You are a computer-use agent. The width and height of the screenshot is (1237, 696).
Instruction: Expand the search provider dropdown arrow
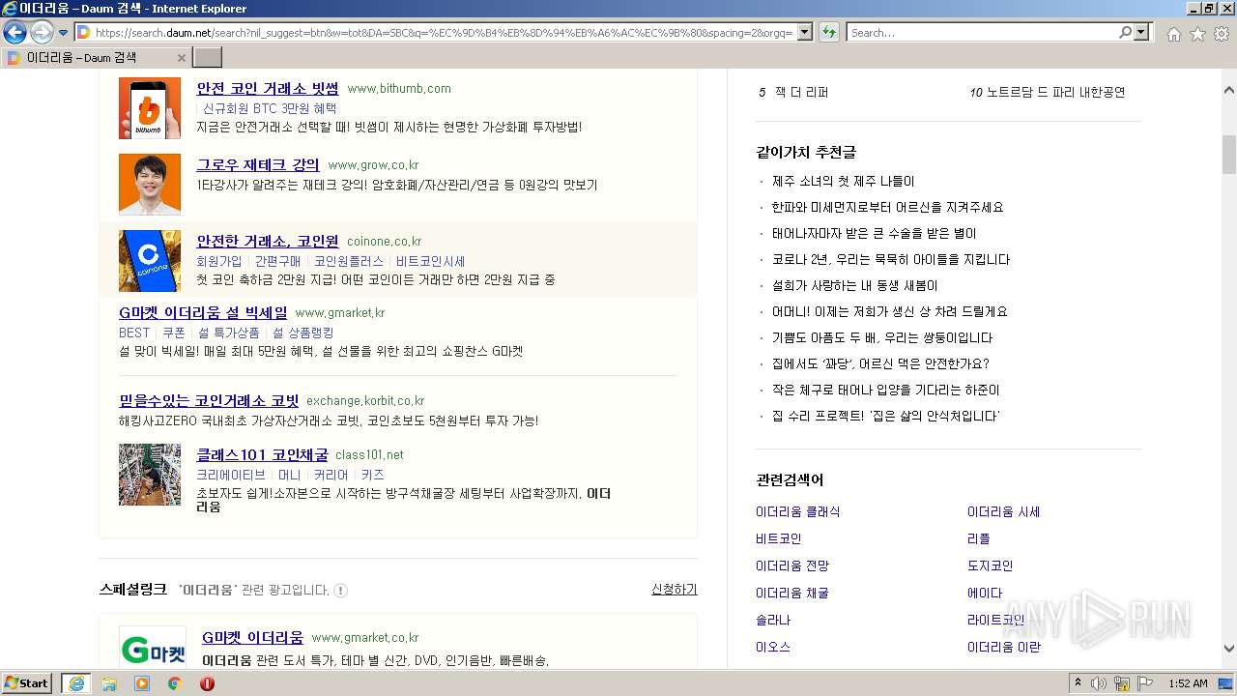1142,33
